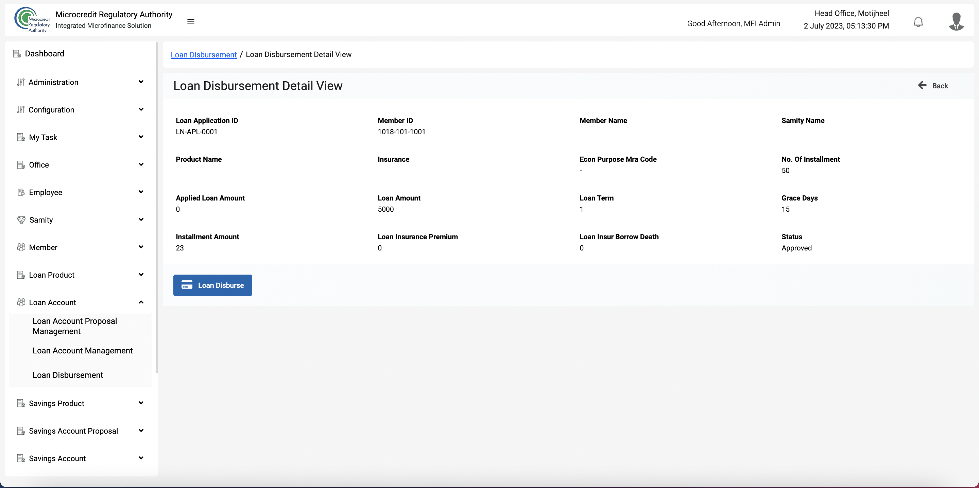Click the Administration sliders icon
The height and width of the screenshot is (488, 979).
[21, 82]
